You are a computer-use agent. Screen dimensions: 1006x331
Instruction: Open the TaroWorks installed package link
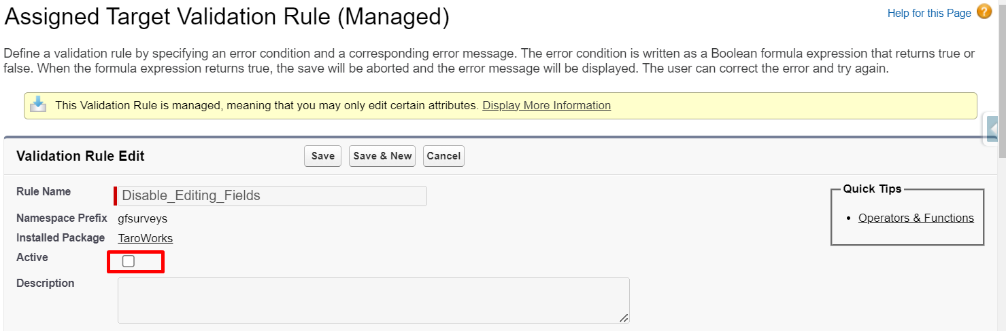tap(145, 238)
